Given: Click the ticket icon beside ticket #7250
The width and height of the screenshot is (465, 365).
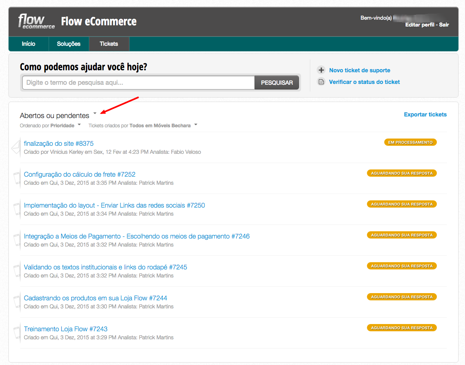Looking at the screenshot, I should (x=16, y=209).
